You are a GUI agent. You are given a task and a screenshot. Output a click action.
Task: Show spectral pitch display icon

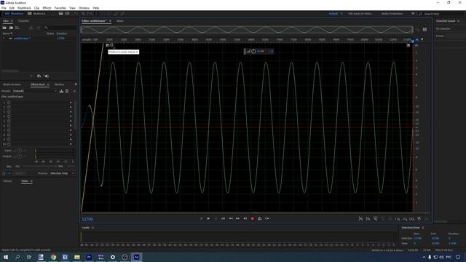point(68,14)
